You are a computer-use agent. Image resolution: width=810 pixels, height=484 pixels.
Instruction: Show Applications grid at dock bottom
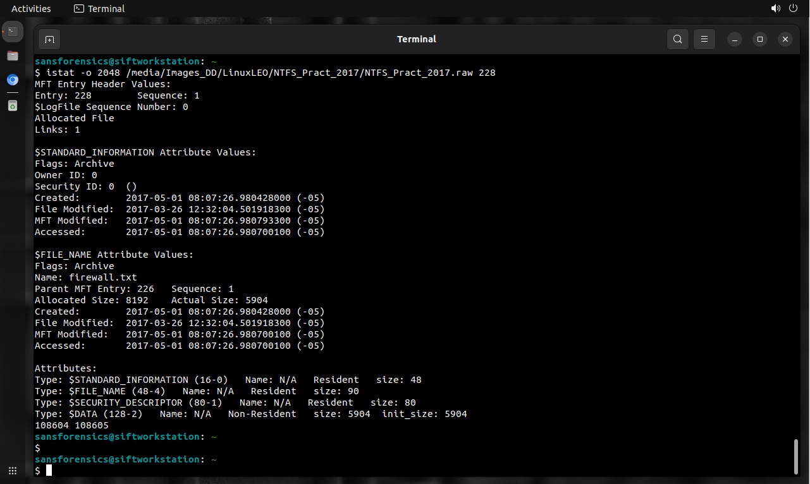(13, 471)
